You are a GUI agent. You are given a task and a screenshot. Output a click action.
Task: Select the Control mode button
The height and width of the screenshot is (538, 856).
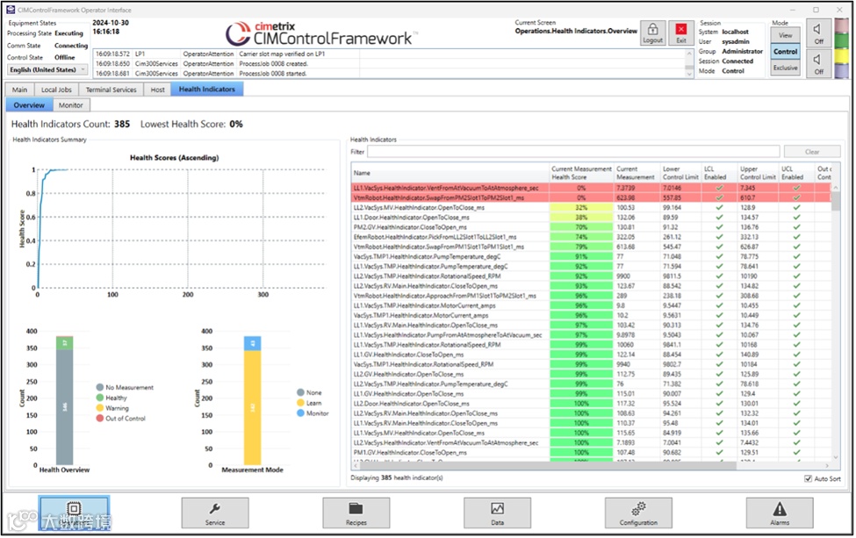coord(786,52)
